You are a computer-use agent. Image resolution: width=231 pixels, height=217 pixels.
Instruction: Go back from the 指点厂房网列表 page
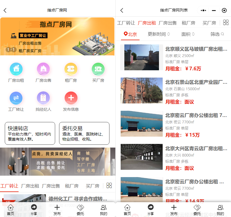(122, 10)
